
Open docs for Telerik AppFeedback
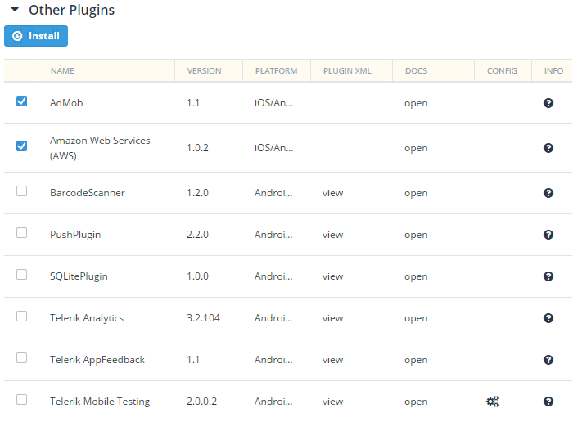tap(416, 361)
